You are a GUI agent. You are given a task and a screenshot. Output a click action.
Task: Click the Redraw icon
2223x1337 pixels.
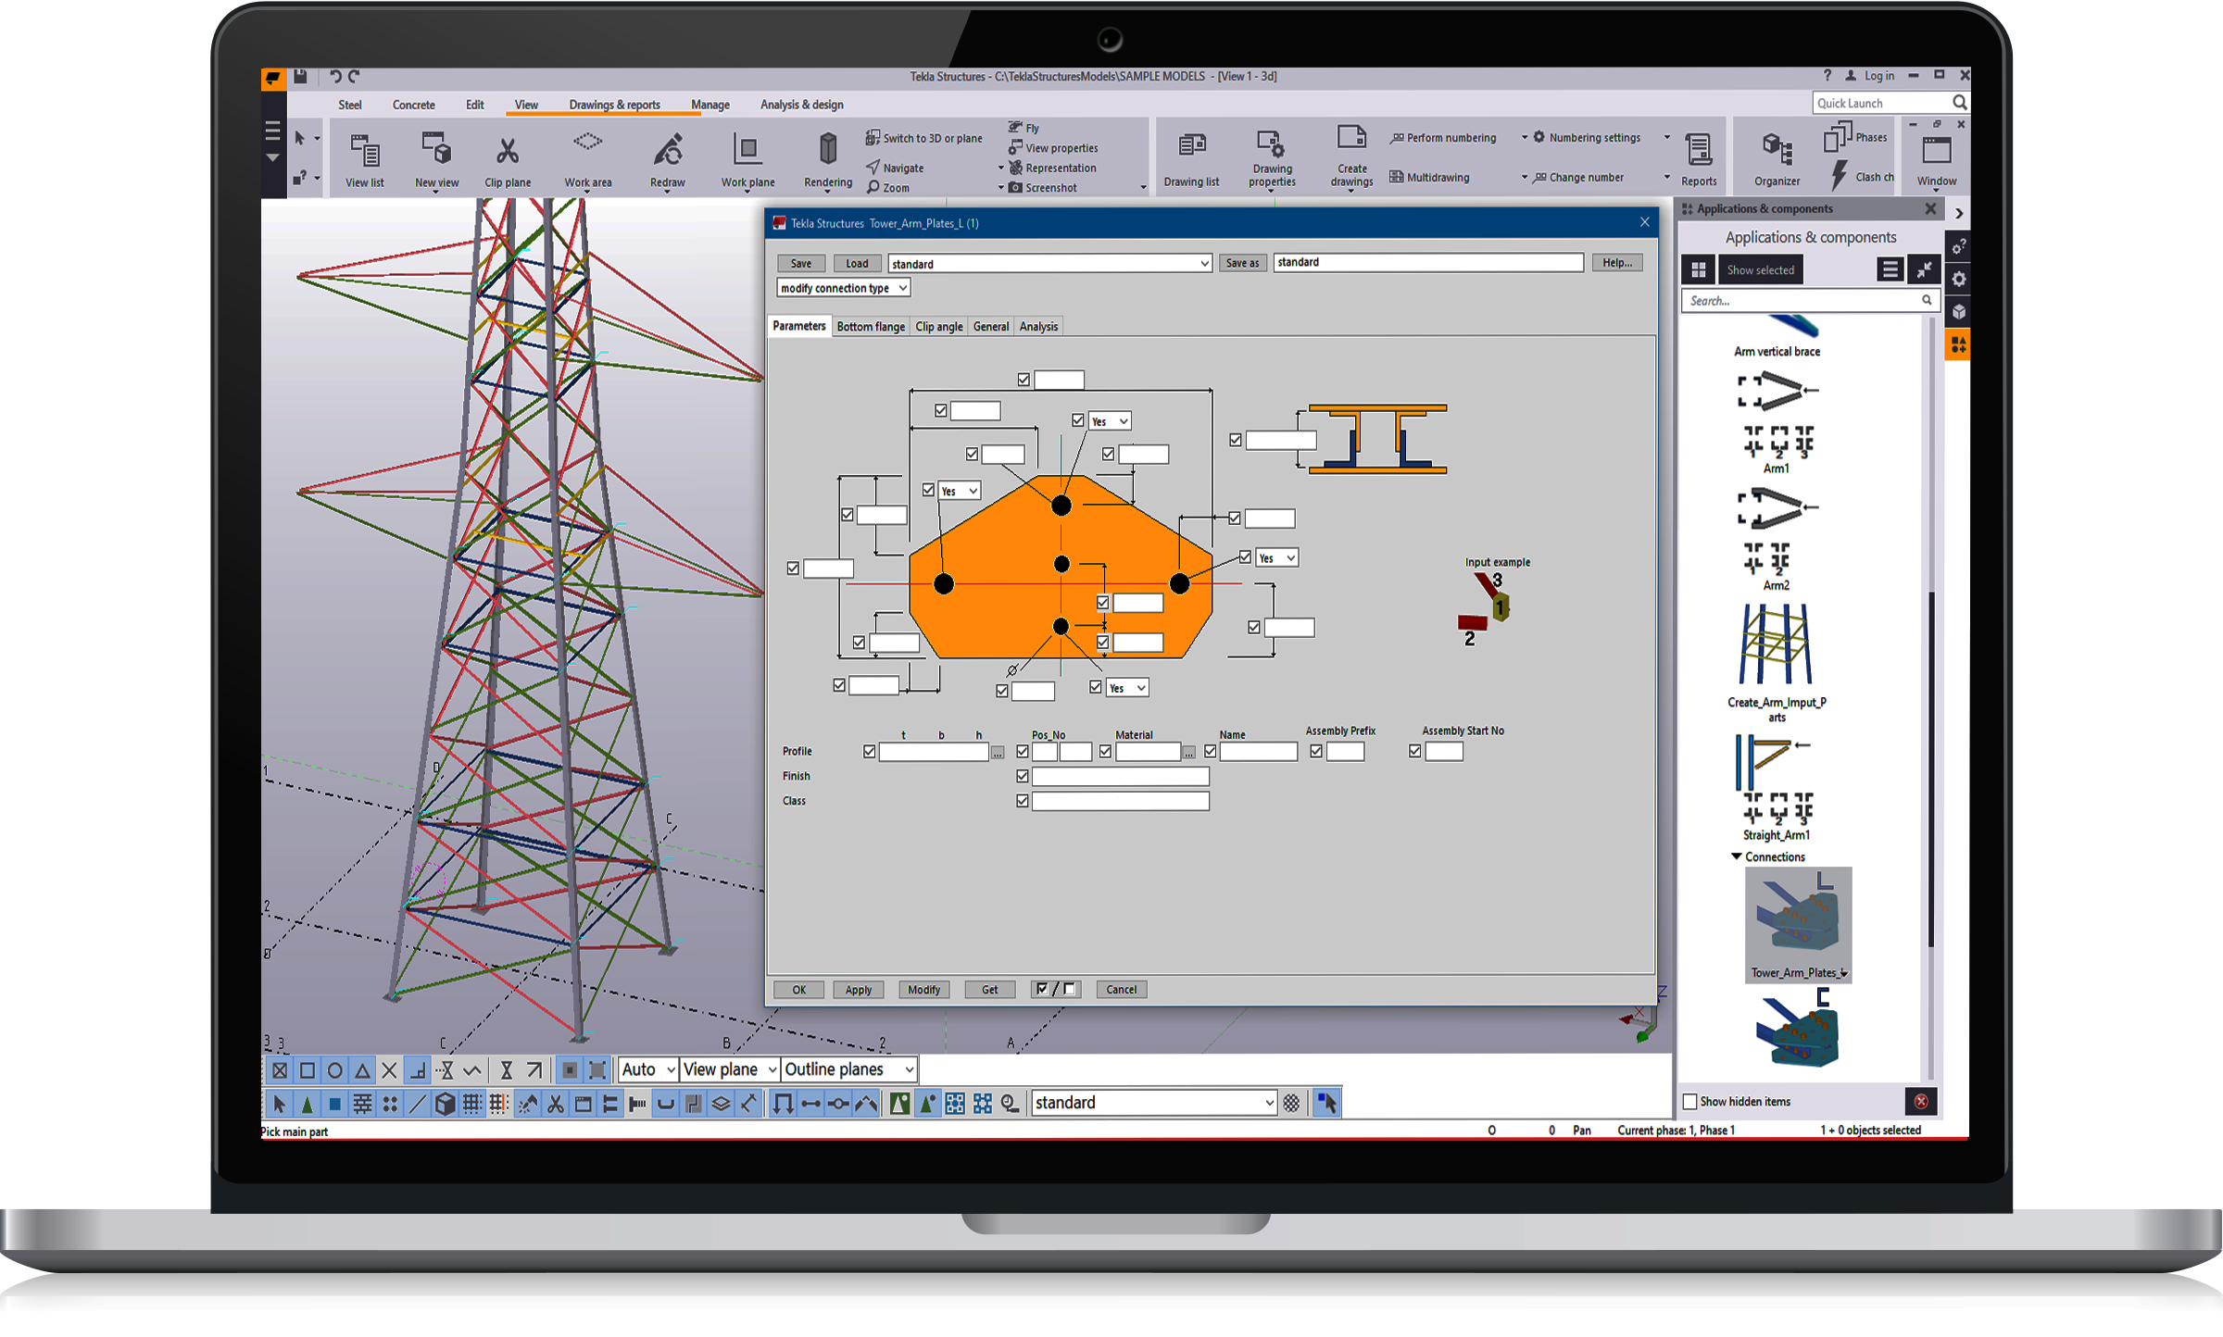pyautogui.click(x=667, y=151)
